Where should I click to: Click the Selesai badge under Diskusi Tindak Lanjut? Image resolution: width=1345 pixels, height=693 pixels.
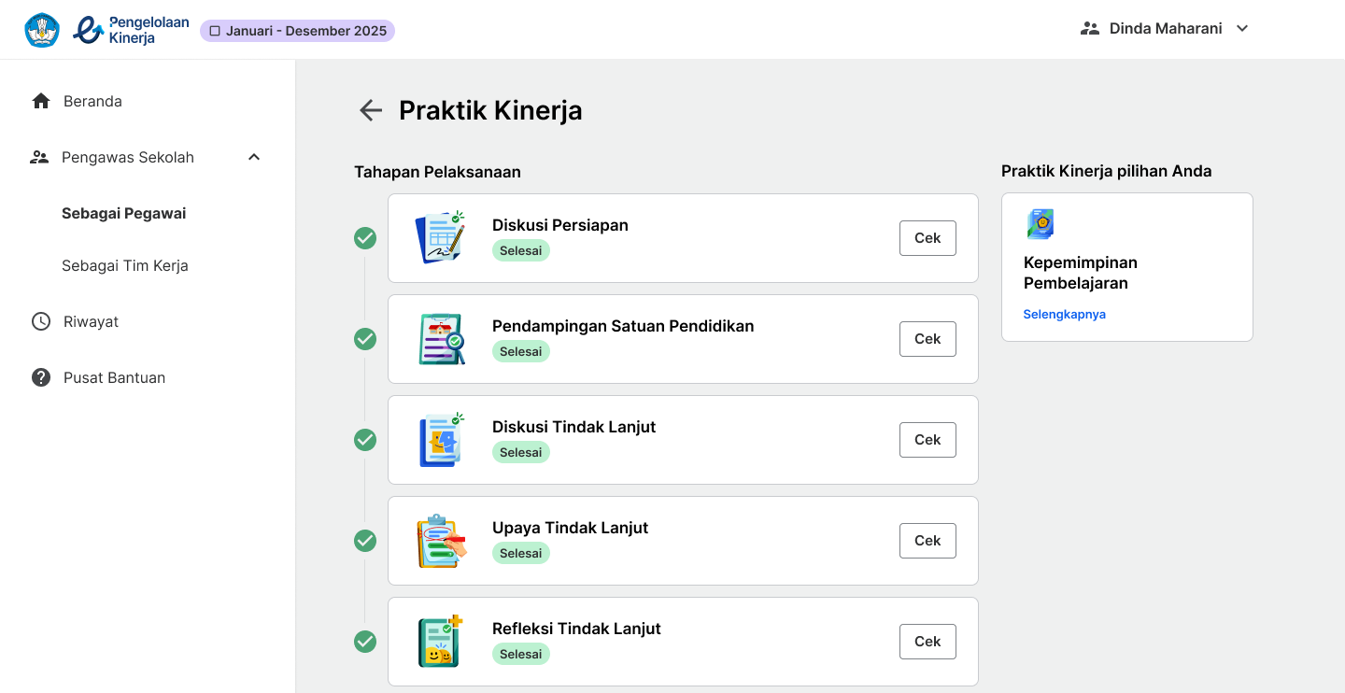521,452
